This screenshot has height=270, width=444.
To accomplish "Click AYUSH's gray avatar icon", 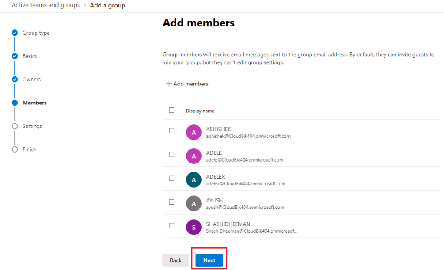I will (x=193, y=203).
